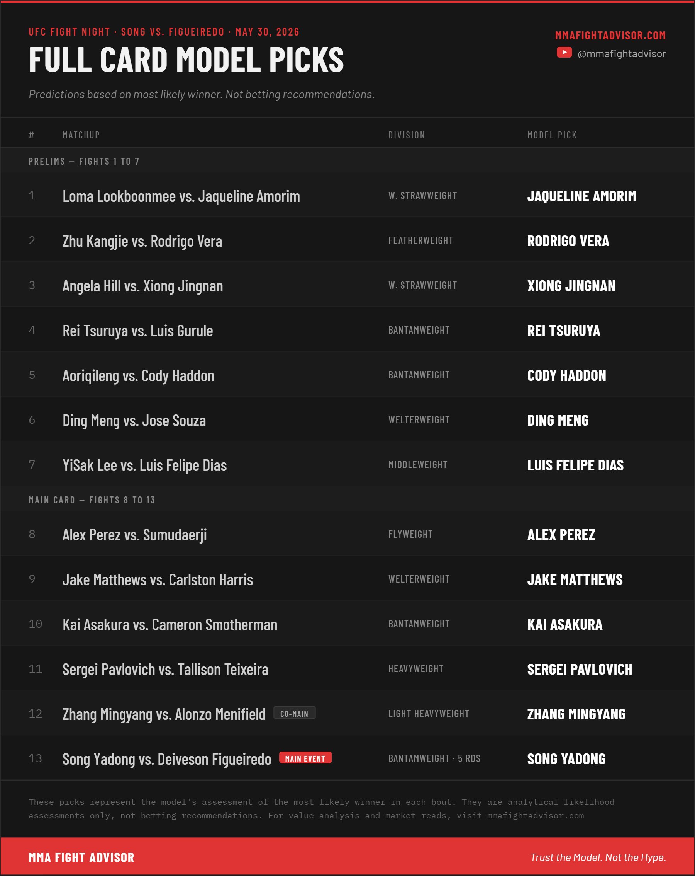Click the model pick CODY HADDON
Image resolution: width=695 pixels, height=876 pixels.
[x=566, y=375]
